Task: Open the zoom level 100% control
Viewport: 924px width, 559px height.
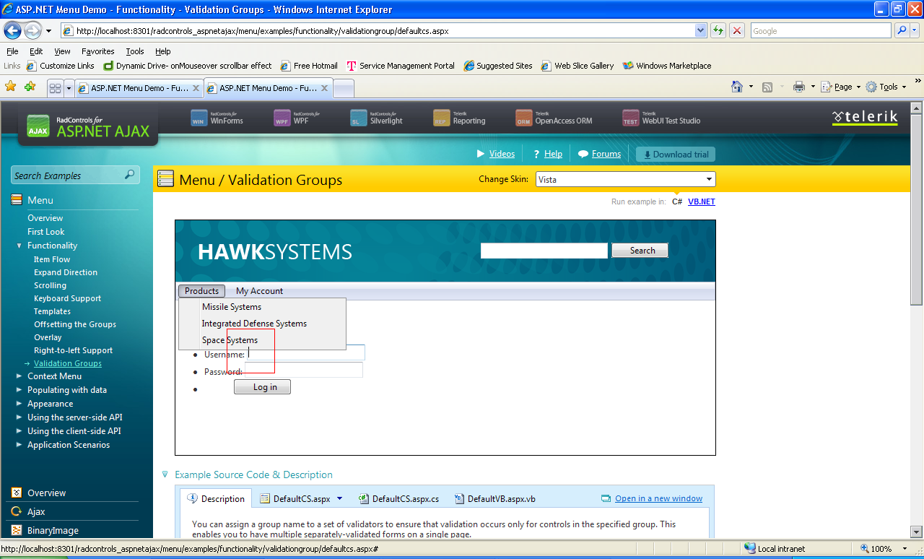Action: click(886, 549)
